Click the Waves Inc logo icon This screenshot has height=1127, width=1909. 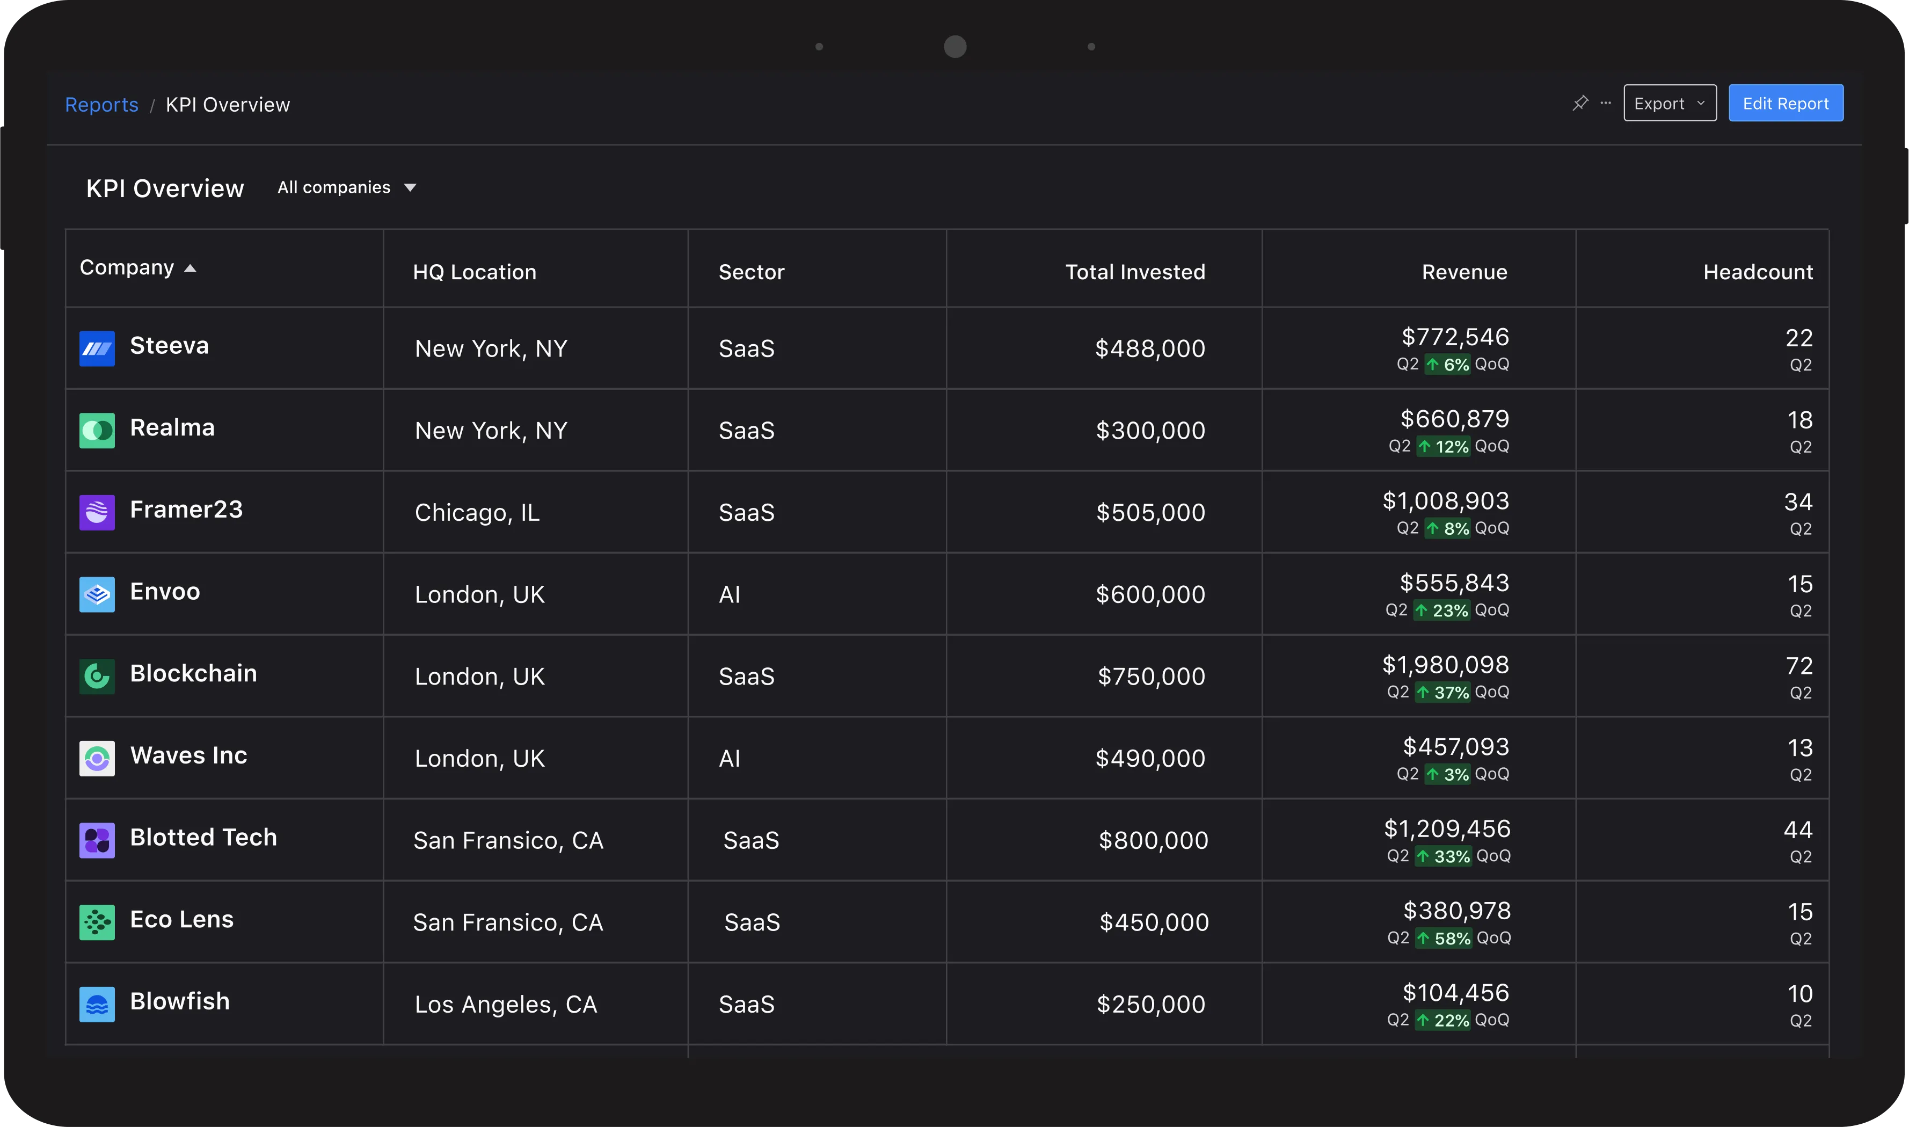click(97, 758)
